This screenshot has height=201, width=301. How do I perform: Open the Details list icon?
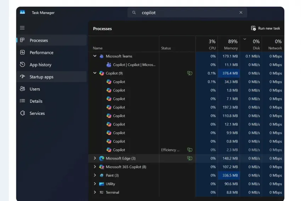pyautogui.click(x=22, y=101)
